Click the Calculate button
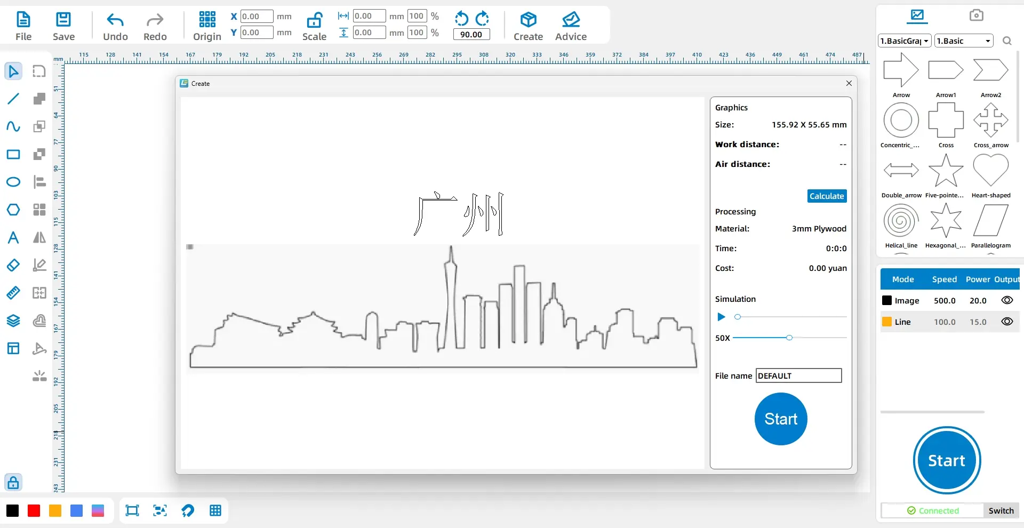Screen dimensions: 1024x528 827,196
